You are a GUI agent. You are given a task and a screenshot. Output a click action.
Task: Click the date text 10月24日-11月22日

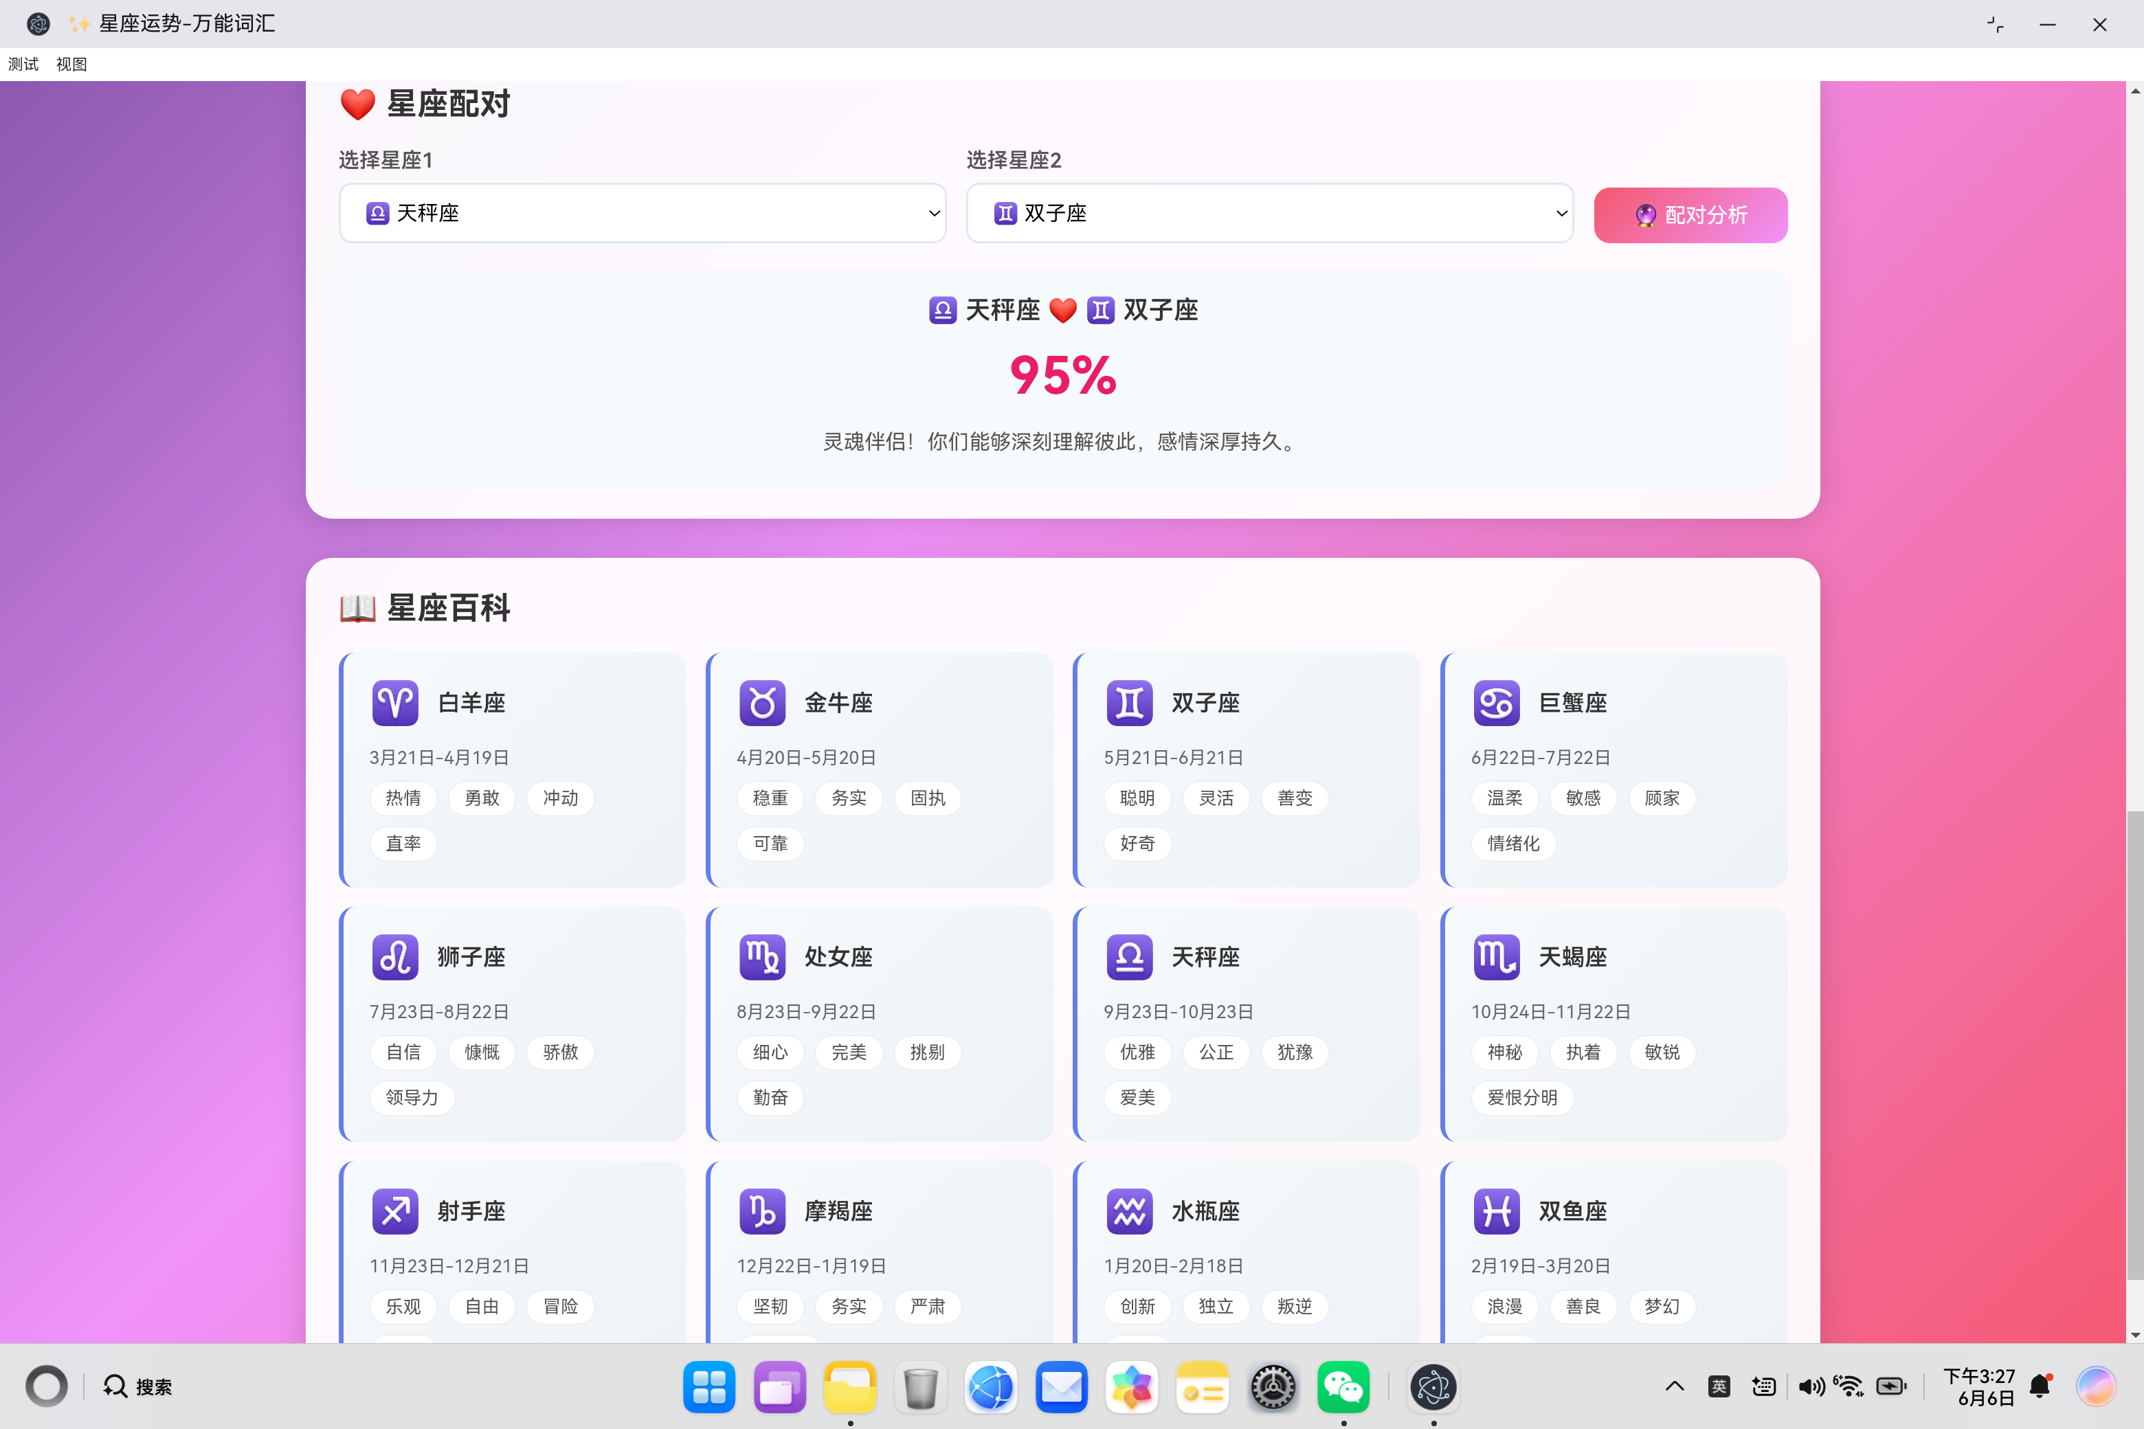[x=1550, y=1011]
